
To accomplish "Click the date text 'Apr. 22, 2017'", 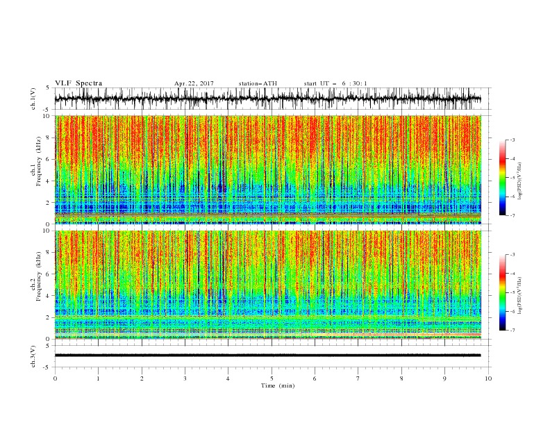I will [194, 83].
